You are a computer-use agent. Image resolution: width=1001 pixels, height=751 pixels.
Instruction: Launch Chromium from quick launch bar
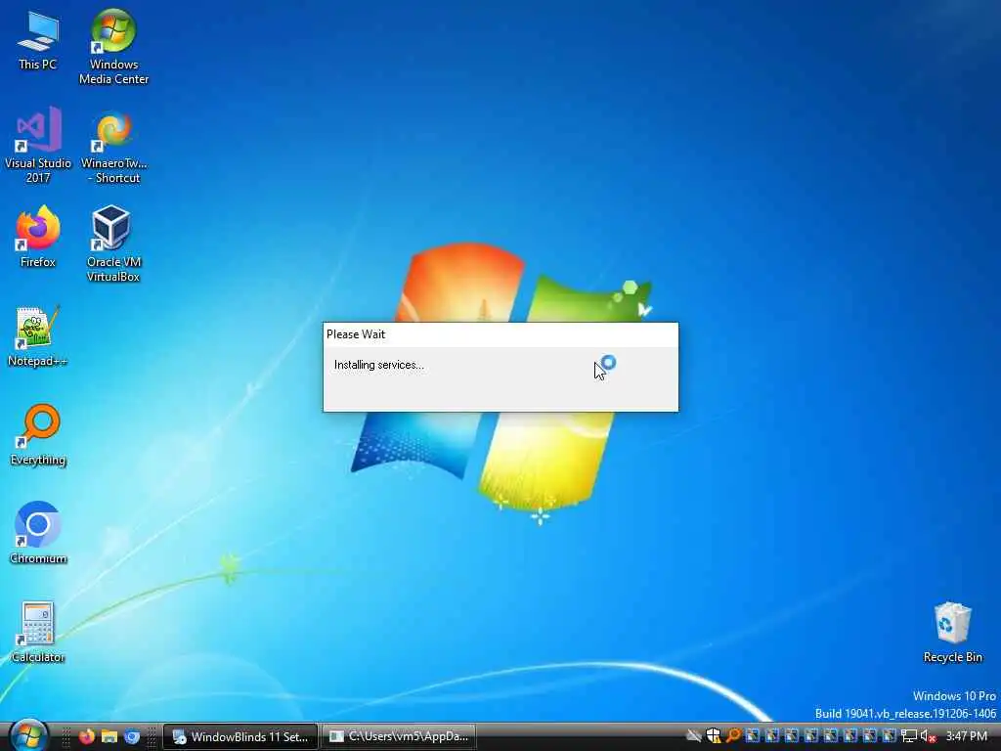click(132, 736)
